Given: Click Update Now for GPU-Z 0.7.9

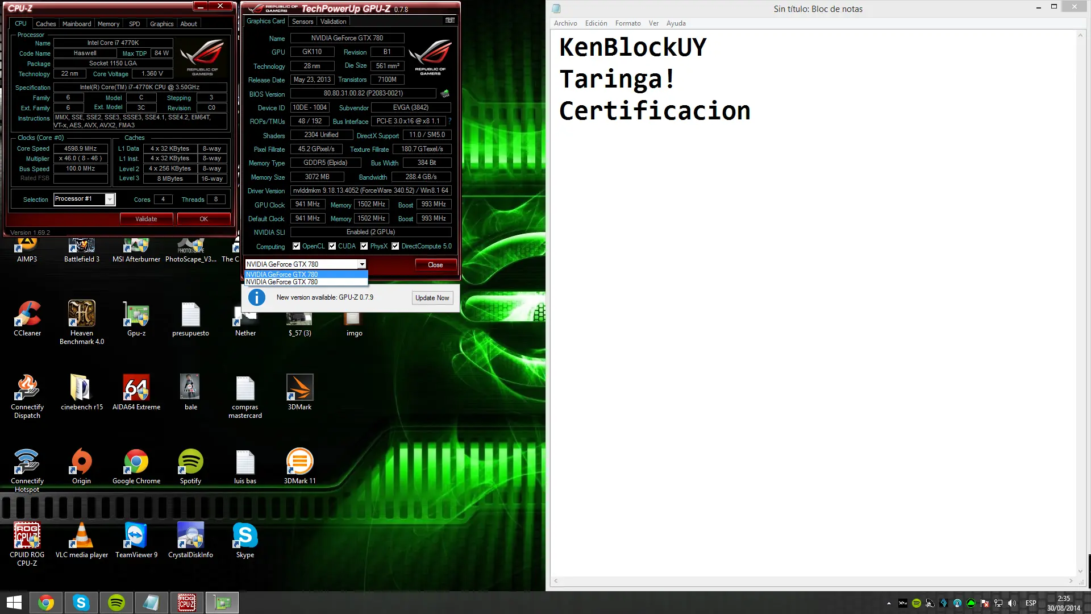Looking at the screenshot, I should 432,298.
